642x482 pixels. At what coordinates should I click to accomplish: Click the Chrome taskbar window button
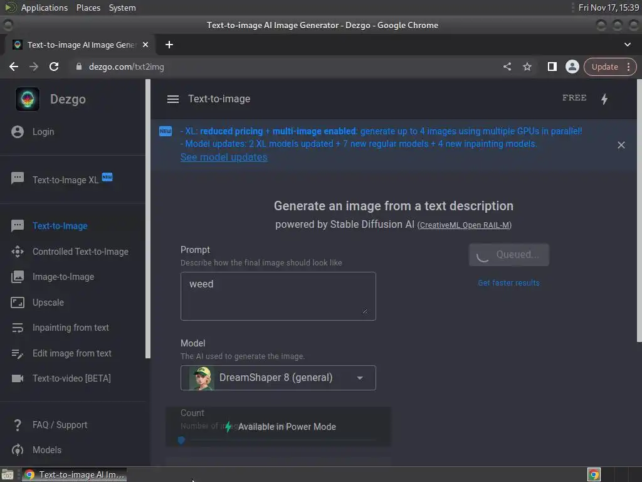74,475
